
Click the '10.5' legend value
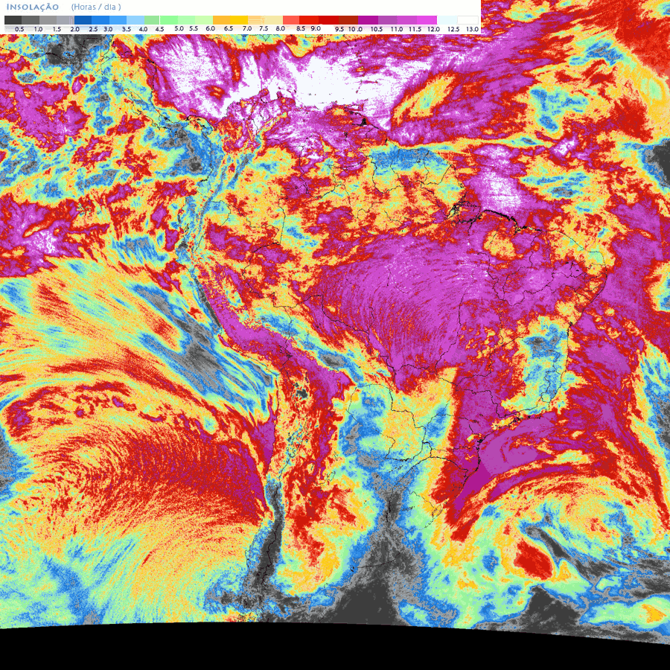(377, 30)
